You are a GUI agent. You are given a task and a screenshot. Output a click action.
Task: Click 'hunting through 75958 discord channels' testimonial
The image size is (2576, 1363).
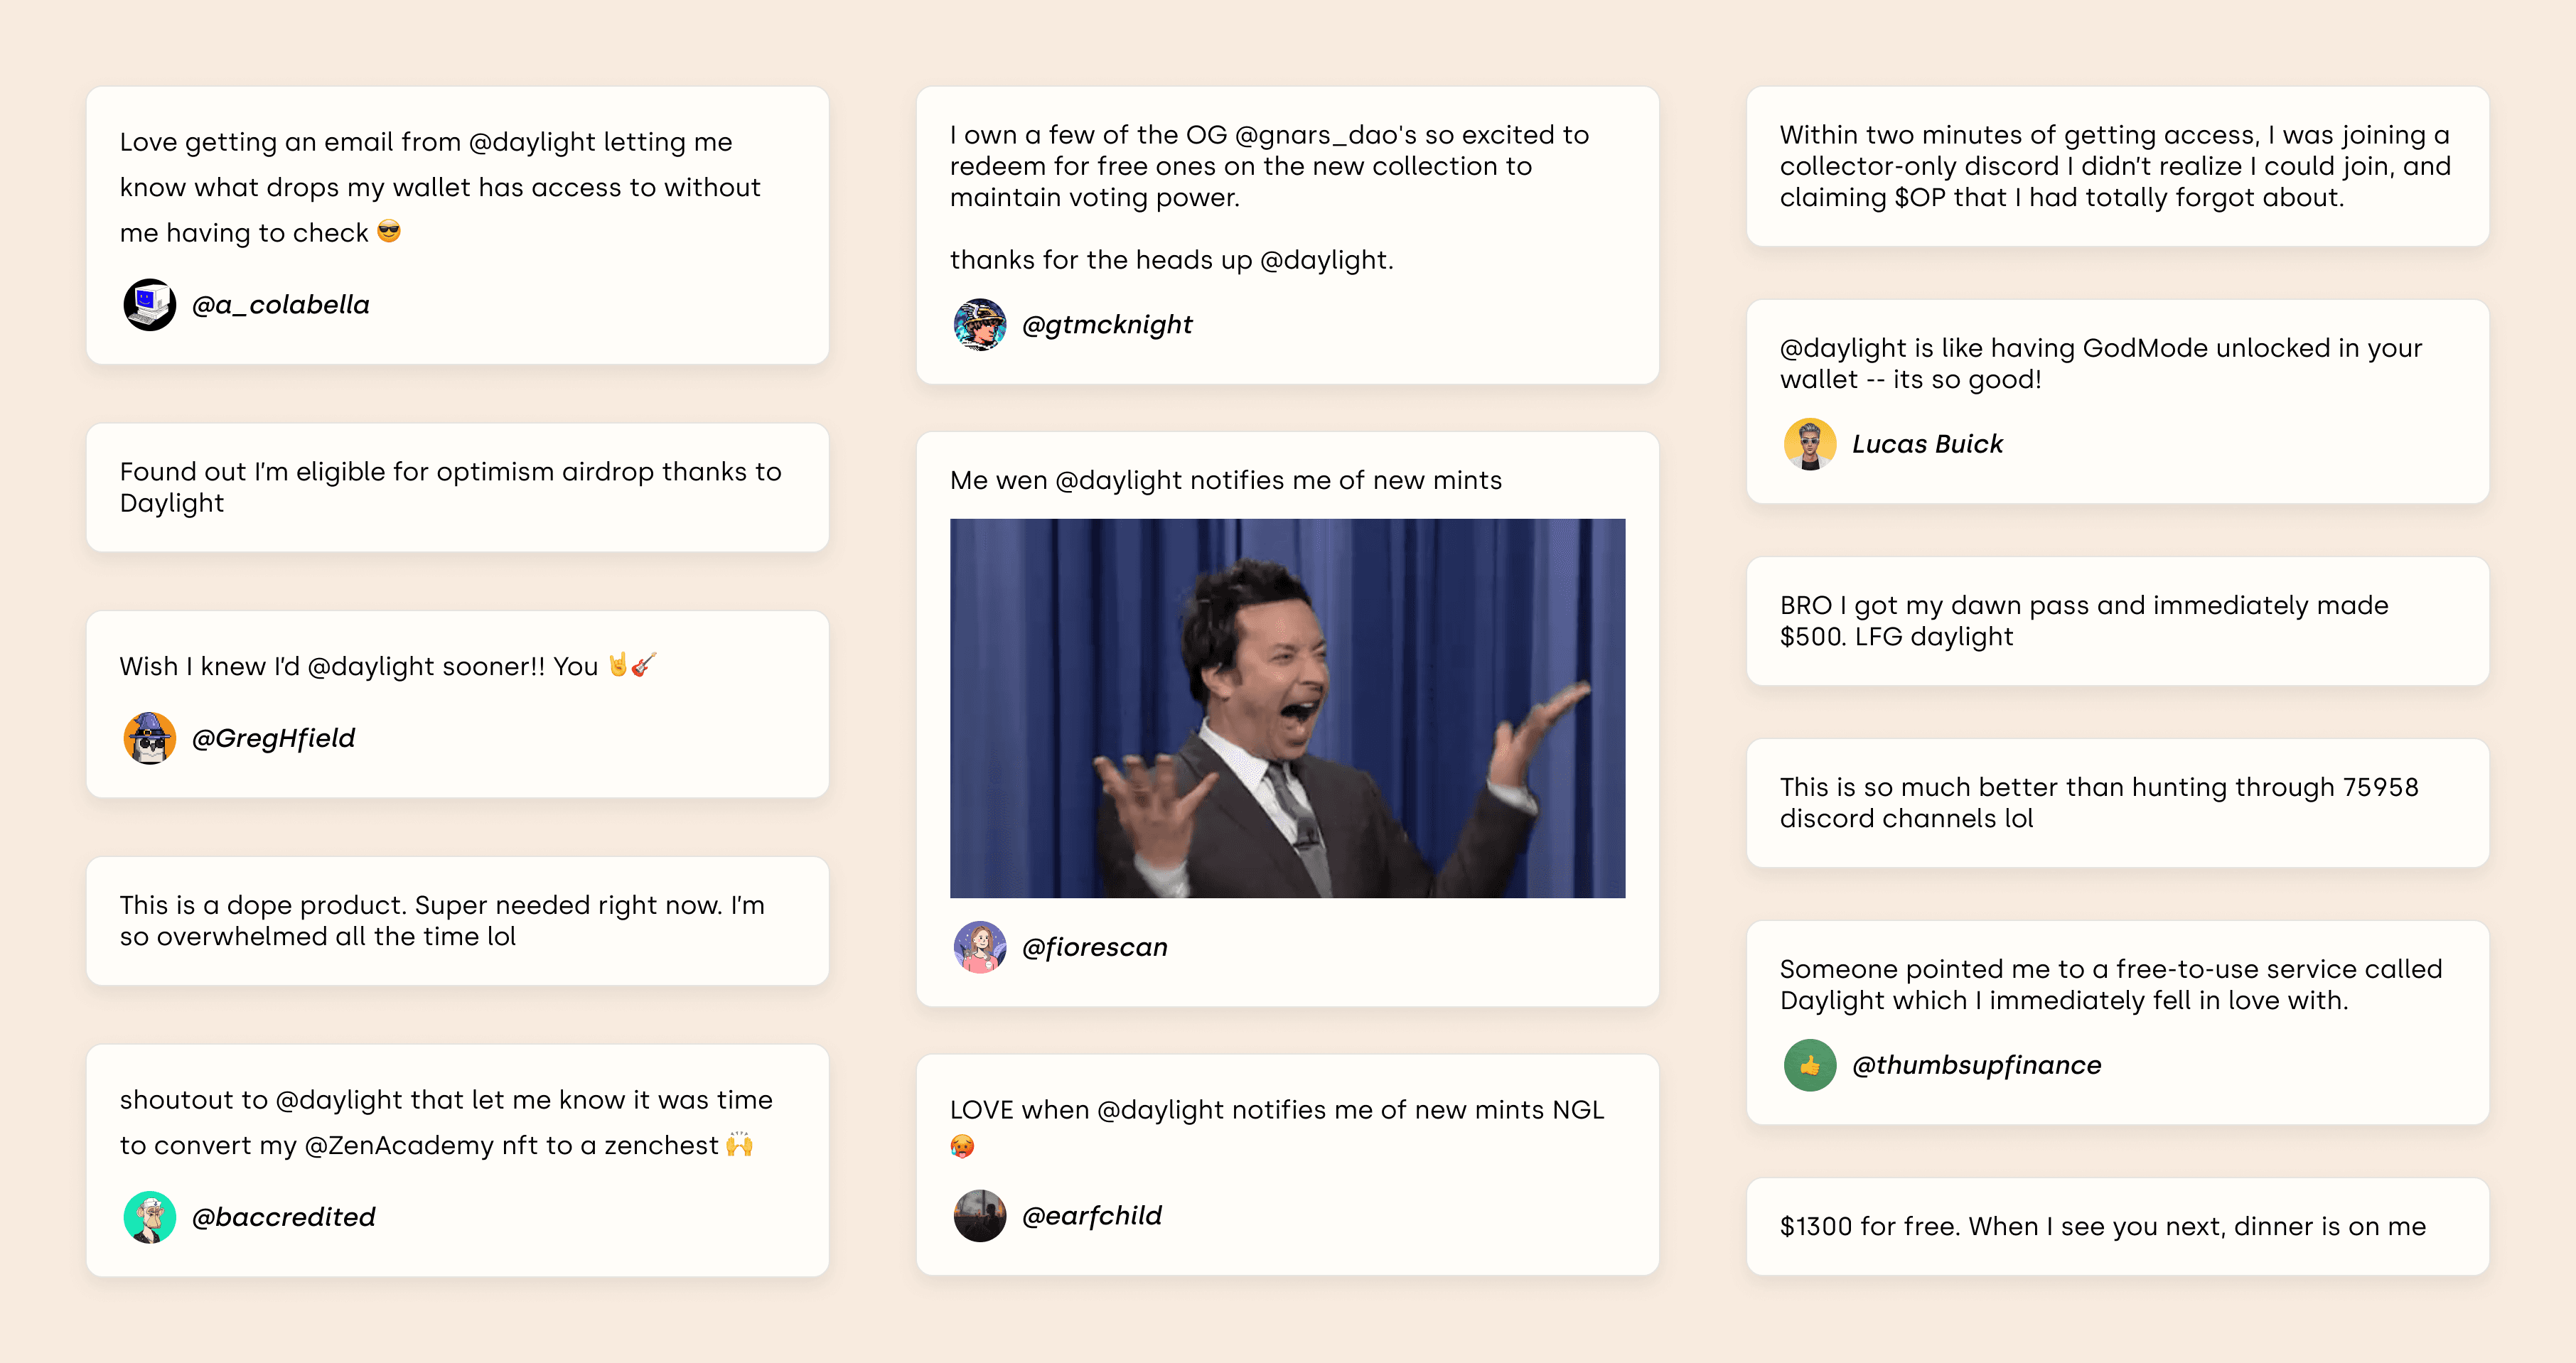tap(2117, 803)
